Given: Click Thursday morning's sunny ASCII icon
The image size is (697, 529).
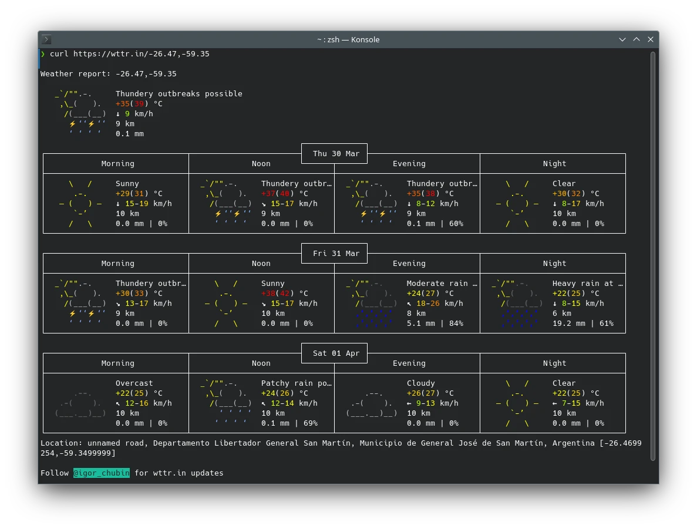Looking at the screenshot, I should tap(80, 204).
